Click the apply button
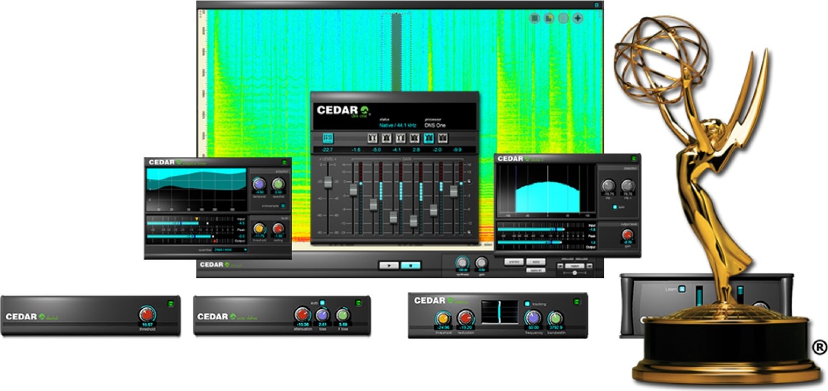The image size is (828, 391). point(536,262)
